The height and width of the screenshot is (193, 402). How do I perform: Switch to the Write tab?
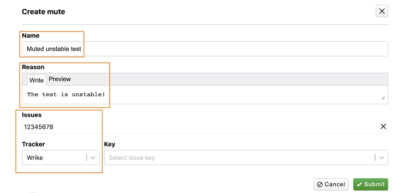tap(36, 80)
